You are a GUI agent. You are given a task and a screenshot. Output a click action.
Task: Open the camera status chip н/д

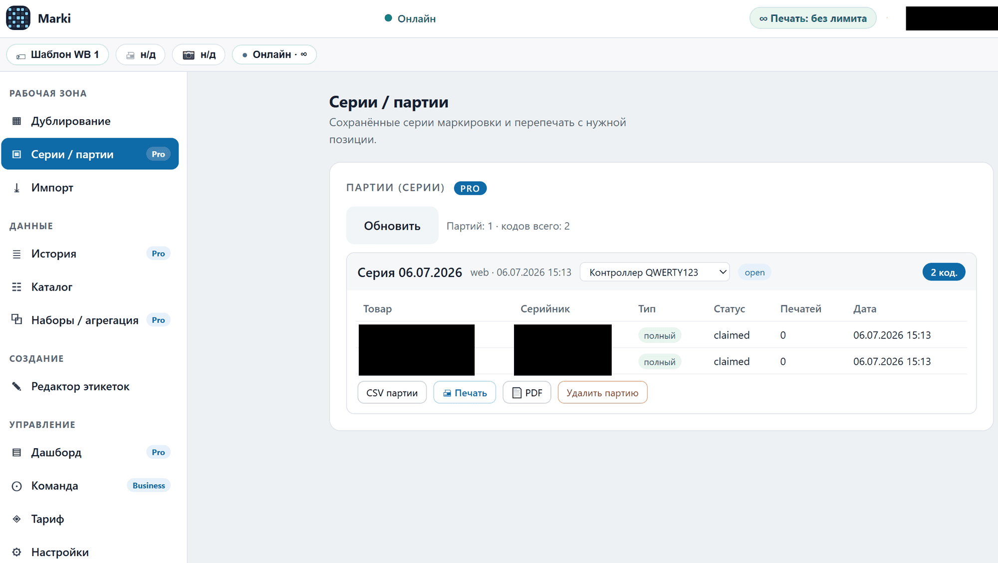[199, 54]
